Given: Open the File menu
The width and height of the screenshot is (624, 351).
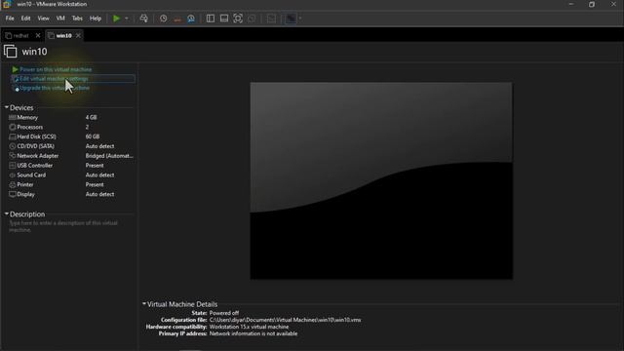Looking at the screenshot, I should (x=10, y=19).
